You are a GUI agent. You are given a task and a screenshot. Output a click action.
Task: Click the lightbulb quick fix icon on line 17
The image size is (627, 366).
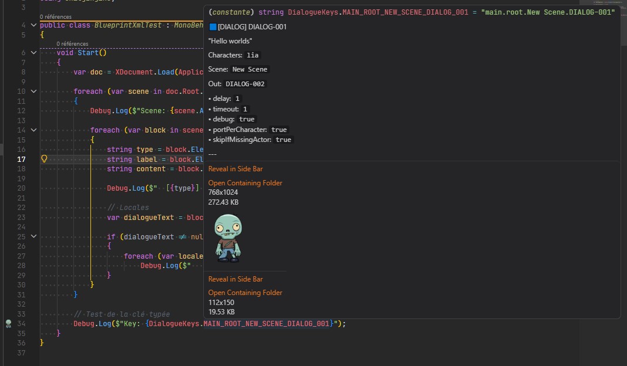(43, 158)
